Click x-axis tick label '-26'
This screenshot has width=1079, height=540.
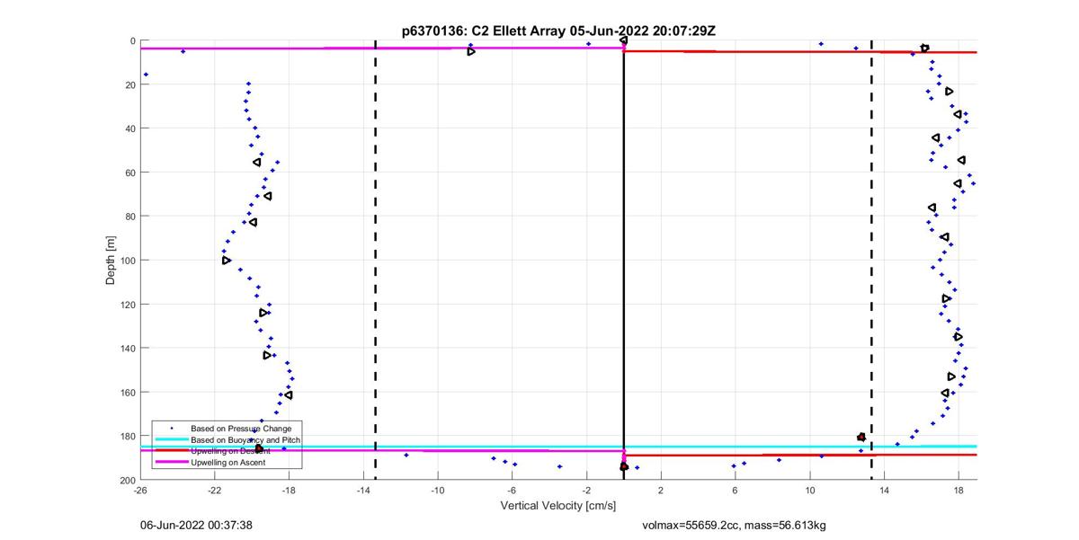[x=140, y=491]
